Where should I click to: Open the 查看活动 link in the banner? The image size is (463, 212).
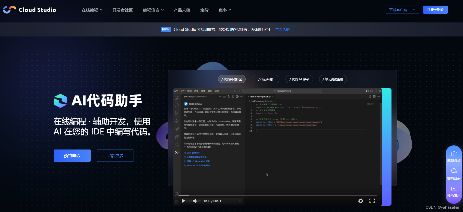(282, 30)
